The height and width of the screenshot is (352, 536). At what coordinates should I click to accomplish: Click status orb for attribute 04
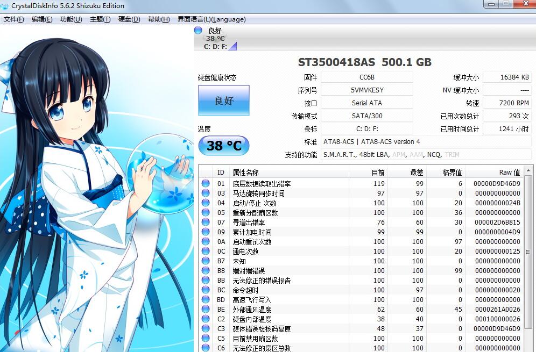[x=206, y=203]
